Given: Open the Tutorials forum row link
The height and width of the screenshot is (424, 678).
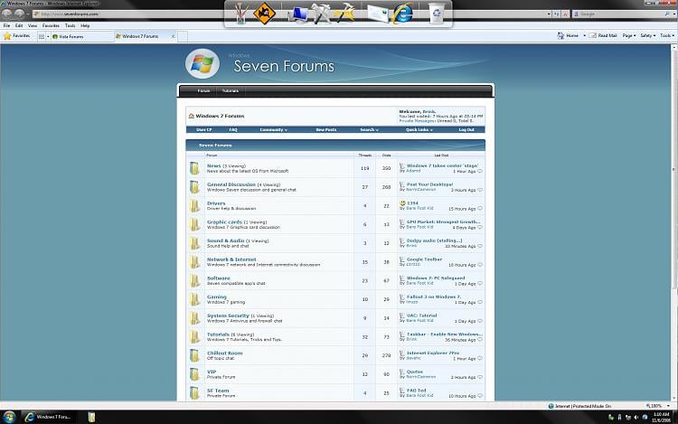Looking at the screenshot, I should [x=218, y=334].
